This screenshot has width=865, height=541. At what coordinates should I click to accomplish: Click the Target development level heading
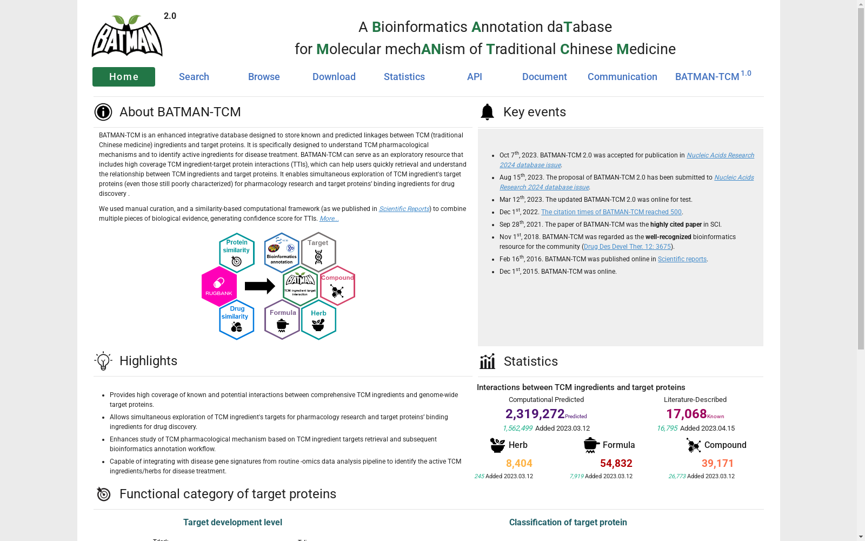232,523
